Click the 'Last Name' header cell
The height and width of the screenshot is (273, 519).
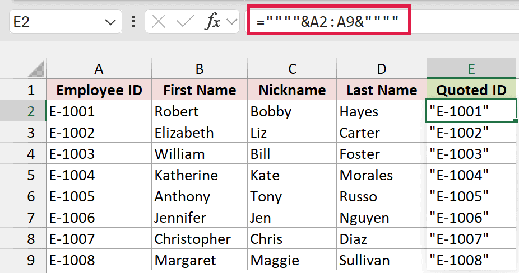[x=382, y=90]
